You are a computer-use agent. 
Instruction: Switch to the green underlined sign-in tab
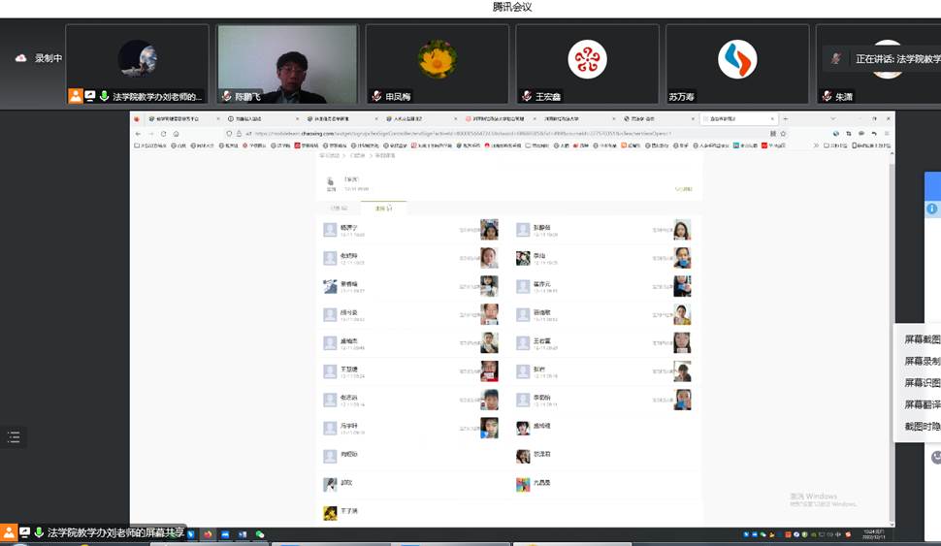coord(382,208)
